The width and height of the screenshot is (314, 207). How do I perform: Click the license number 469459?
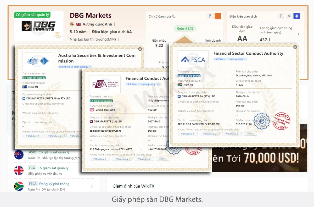point(152,110)
